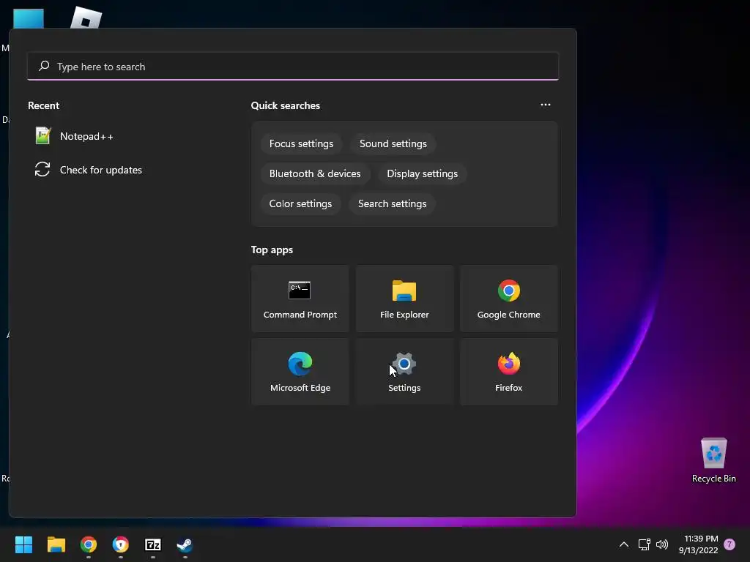Click the search box to type a query
This screenshot has width=750, height=562.
(293, 67)
